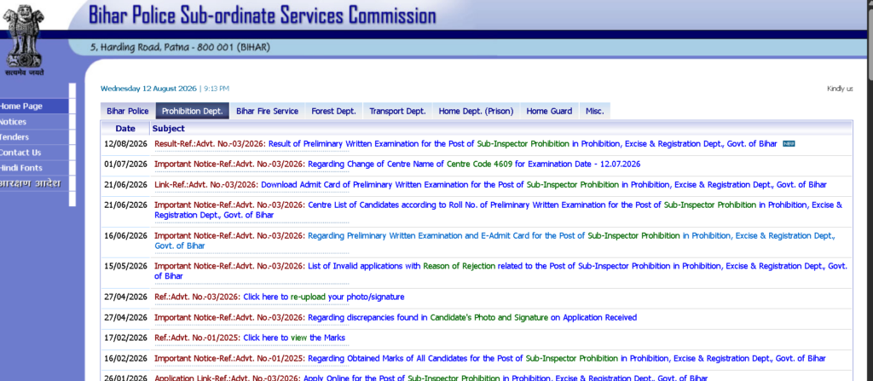Viewport: 873px width, 381px height.
Task: Open the Forest Dept. tab
Action: click(333, 111)
